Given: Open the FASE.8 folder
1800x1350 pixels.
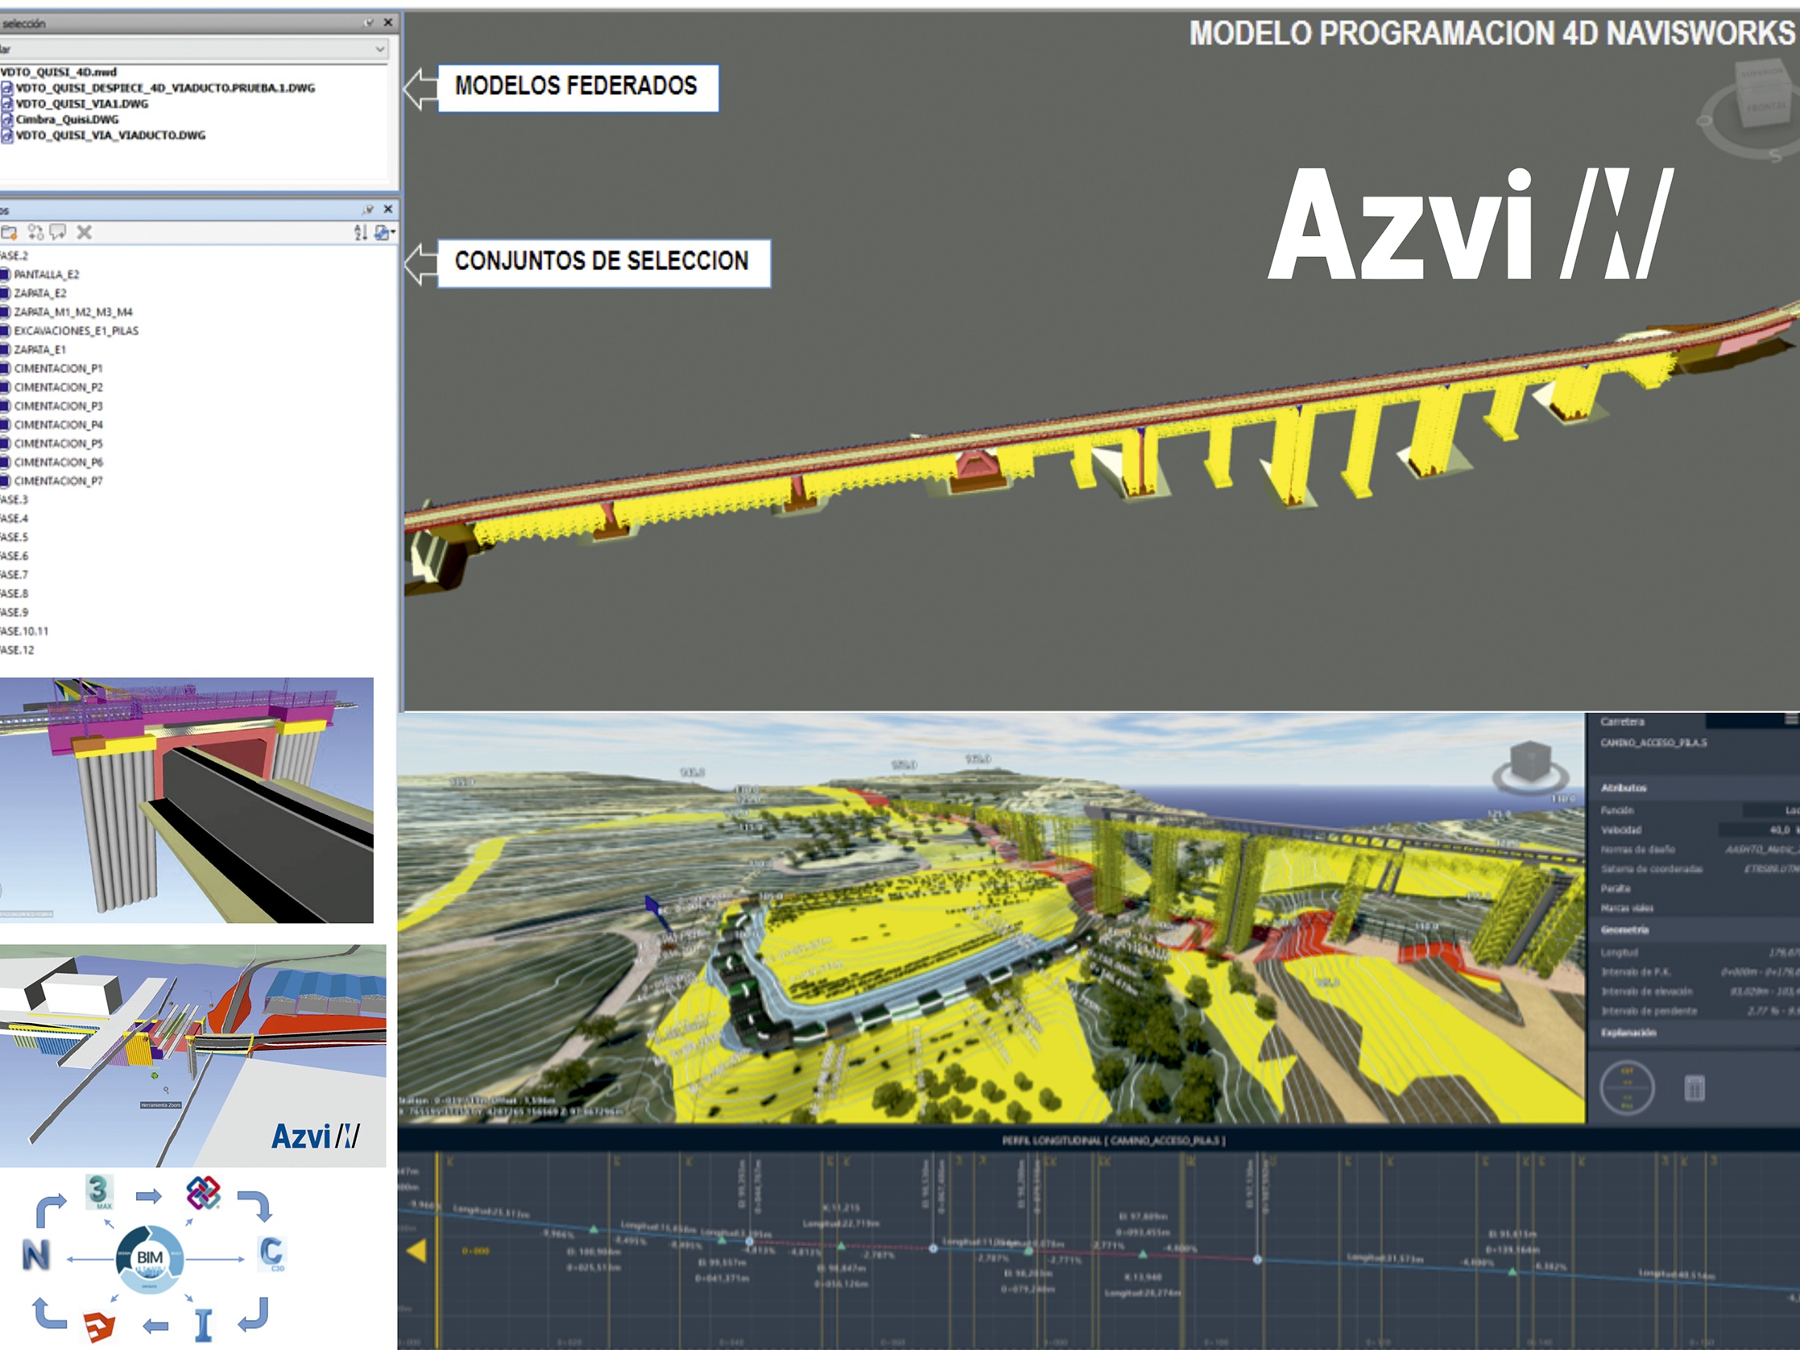Looking at the screenshot, I should pos(14,593).
